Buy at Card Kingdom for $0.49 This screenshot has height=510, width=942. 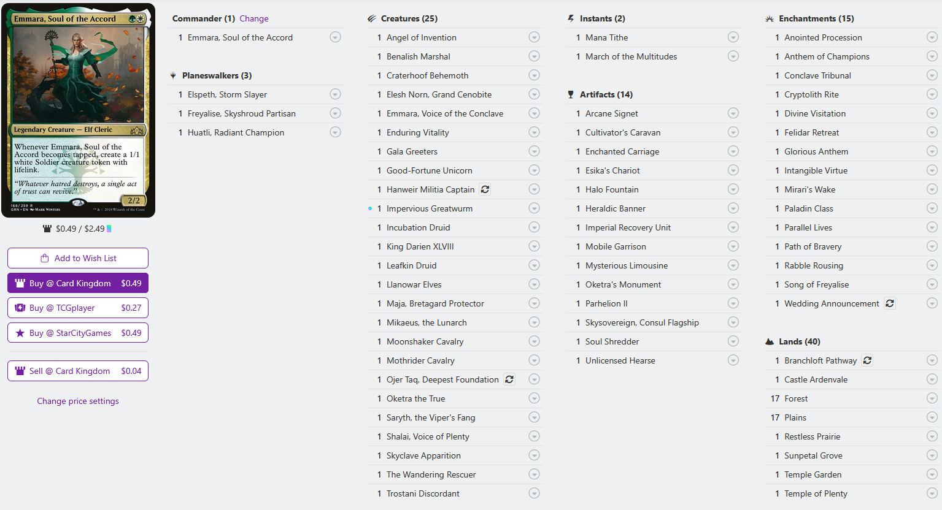point(78,283)
